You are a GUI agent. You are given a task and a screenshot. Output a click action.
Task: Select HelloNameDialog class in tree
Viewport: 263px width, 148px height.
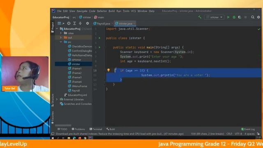click(x=80, y=55)
